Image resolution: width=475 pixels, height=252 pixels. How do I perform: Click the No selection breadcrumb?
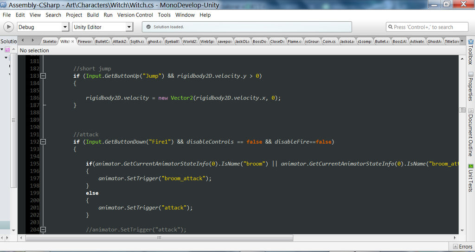[34, 50]
